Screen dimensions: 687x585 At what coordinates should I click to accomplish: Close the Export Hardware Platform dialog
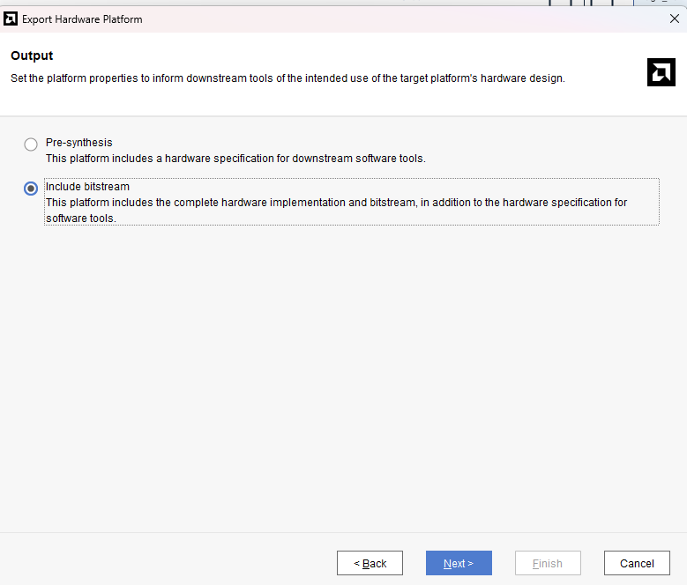coord(675,19)
